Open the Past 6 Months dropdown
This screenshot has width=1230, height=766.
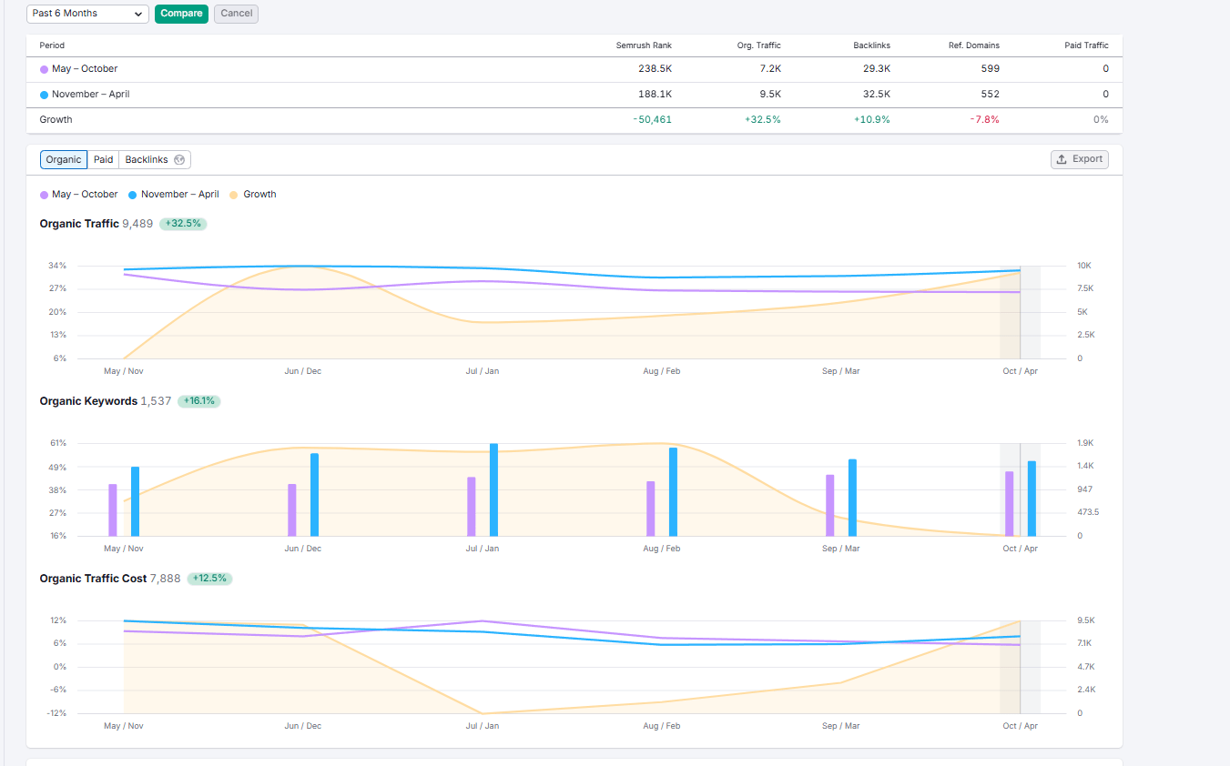[87, 14]
